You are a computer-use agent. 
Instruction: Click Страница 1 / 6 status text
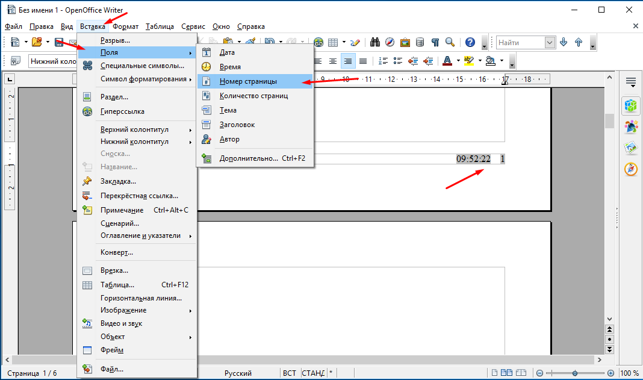(32, 373)
